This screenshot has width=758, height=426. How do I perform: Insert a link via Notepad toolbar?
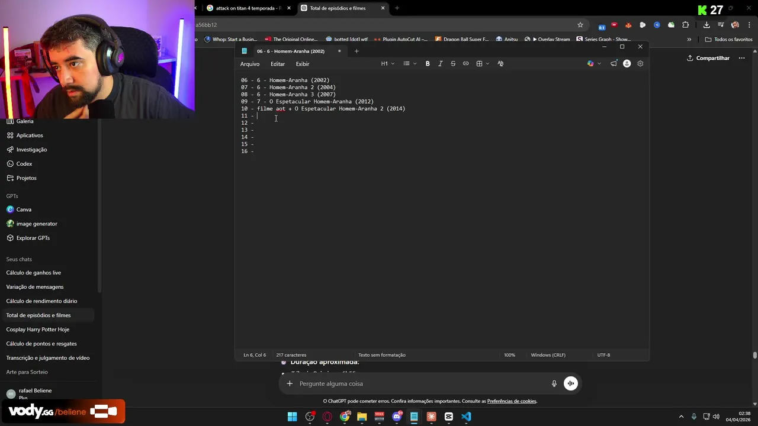[x=465, y=64]
